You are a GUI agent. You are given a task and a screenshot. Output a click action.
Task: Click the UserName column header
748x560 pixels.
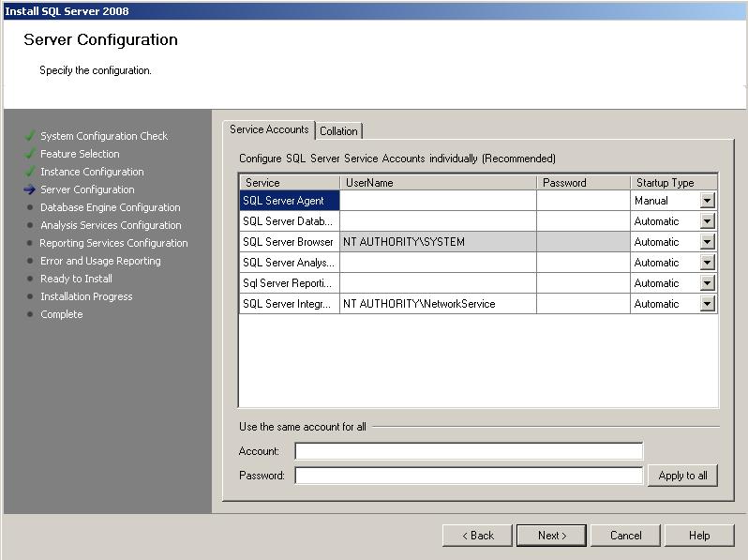coord(438,182)
